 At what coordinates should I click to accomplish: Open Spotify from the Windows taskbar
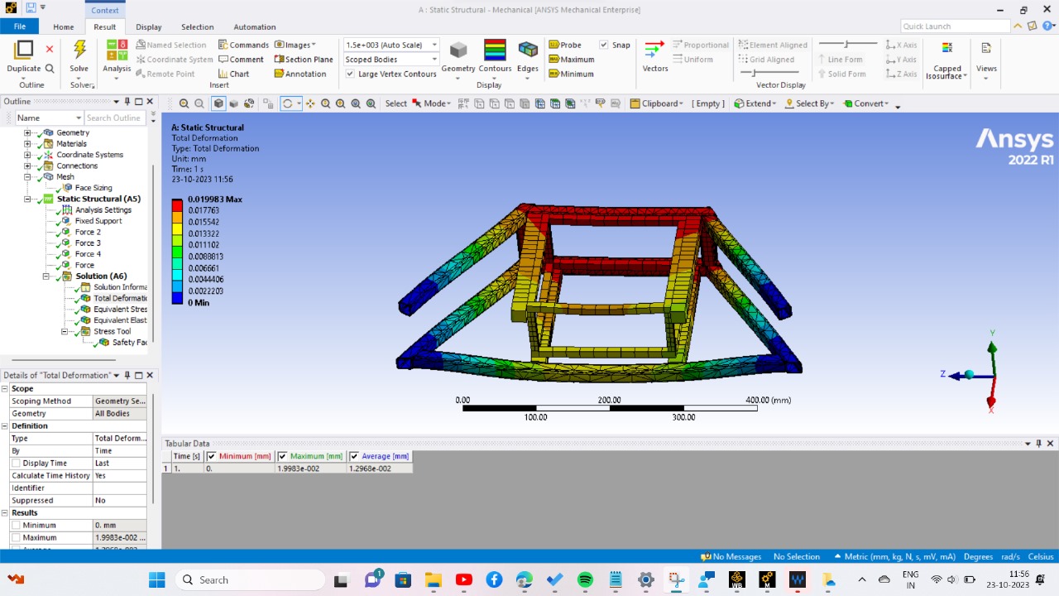585,580
